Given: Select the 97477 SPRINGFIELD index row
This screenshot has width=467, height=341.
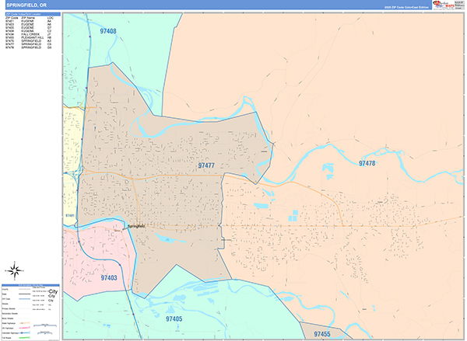Looking at the screenshot, I should tap(29, 44).
